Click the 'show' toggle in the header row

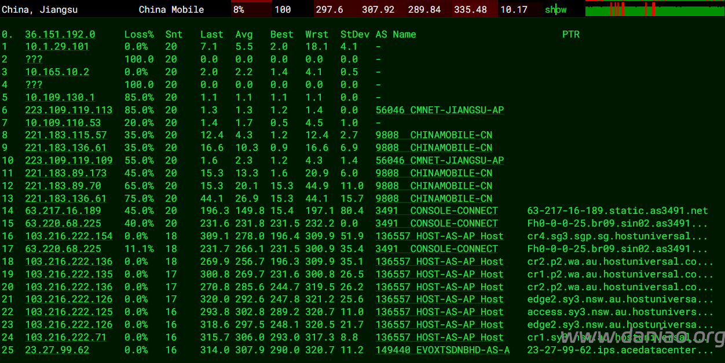point(555,10)
